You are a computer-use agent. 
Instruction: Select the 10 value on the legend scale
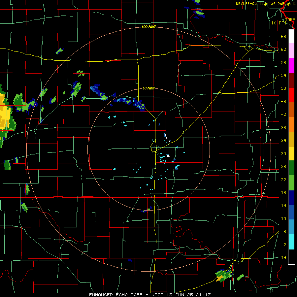tap(283, 219)
